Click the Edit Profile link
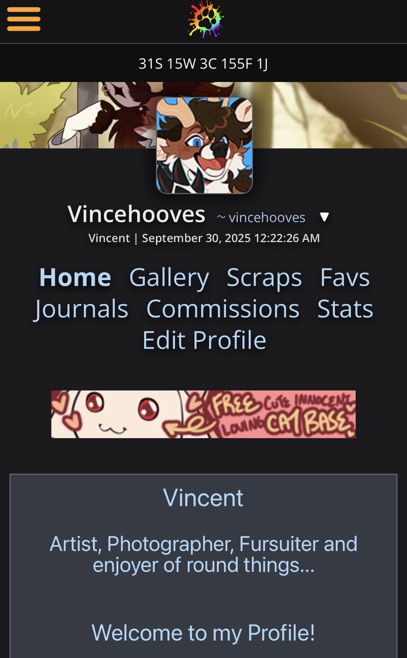The height and width of the screenshot is (658, 407). [204, 340]
